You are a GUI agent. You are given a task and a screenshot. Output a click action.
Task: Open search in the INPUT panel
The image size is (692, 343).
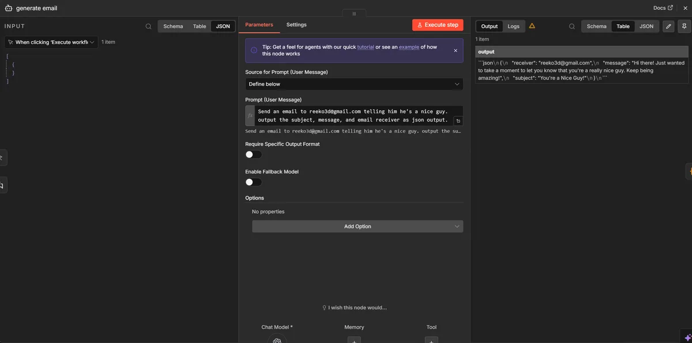pyautogui.click(x=148, y=25)
